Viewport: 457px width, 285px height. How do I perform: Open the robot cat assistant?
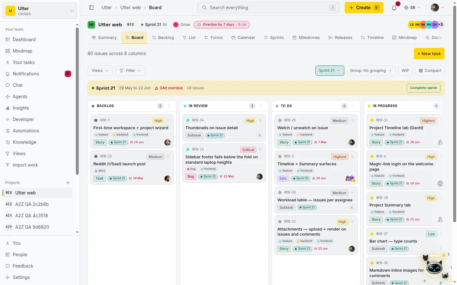(434, 268)
